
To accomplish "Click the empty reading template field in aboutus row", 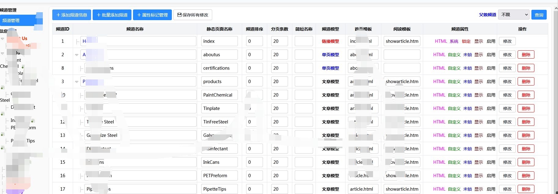I will pos(402,55).
